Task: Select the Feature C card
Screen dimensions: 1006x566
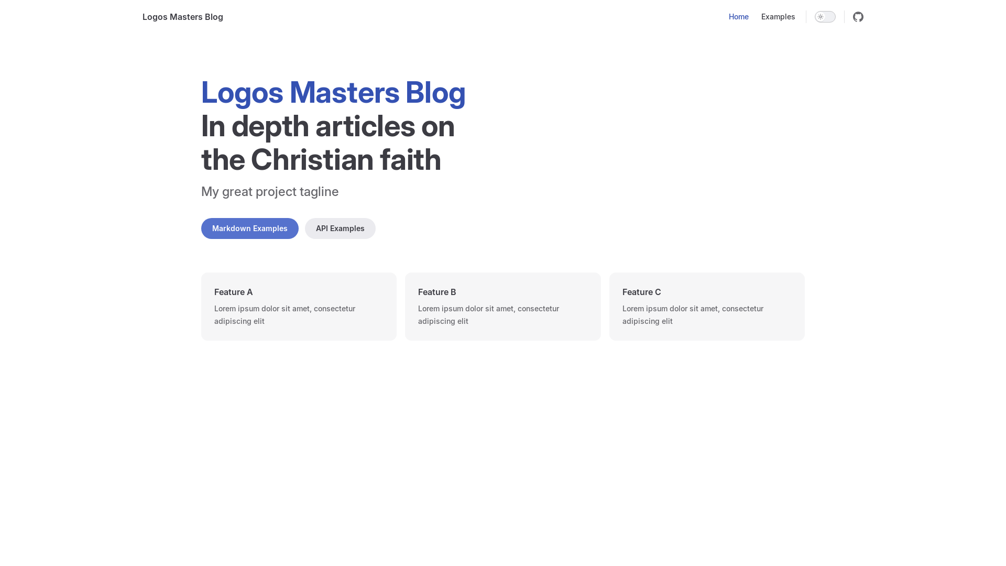Action: (x=707, y=307)
